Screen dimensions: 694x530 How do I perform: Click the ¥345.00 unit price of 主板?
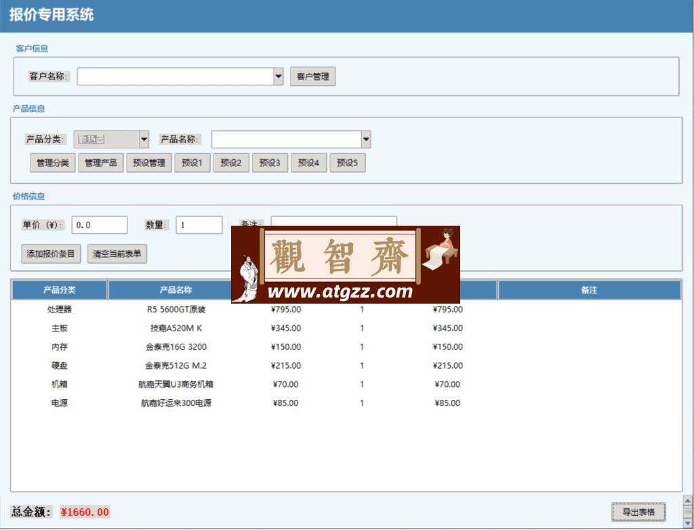click(286, 328)
